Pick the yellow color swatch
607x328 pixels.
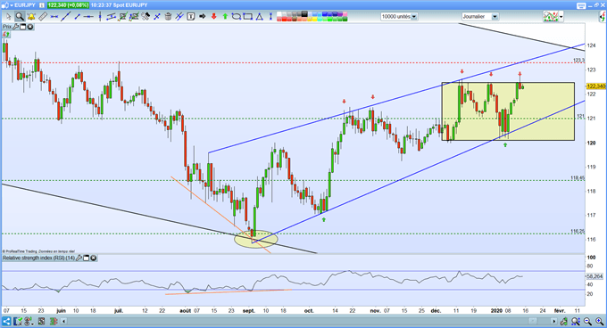coord(315,19)
